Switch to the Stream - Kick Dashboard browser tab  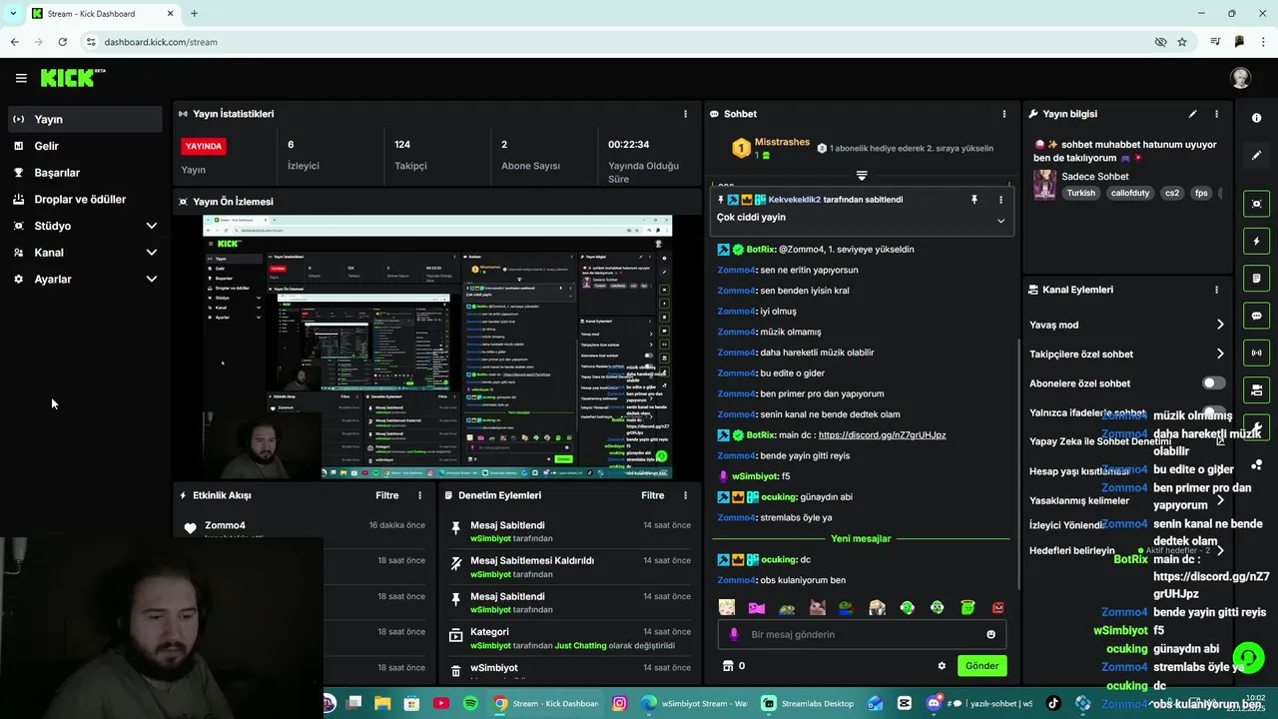tap(102, 13)
